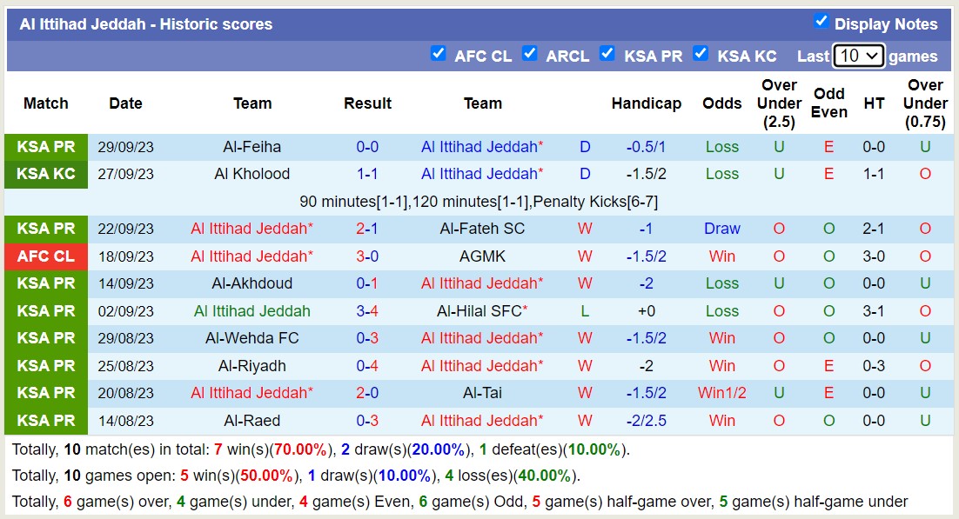Viewport: 959px width, 519px height.
Task: Click the Al-Fateh SC team name
Action: tap(482, 229)
